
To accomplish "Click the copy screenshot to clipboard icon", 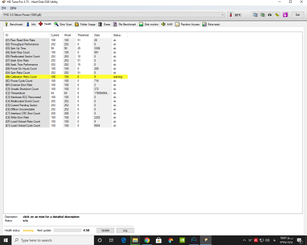I will tap(262, 15).
